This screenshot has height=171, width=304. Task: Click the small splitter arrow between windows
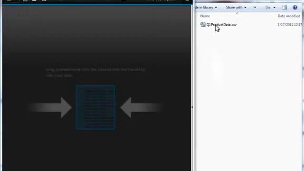point(192,107)
